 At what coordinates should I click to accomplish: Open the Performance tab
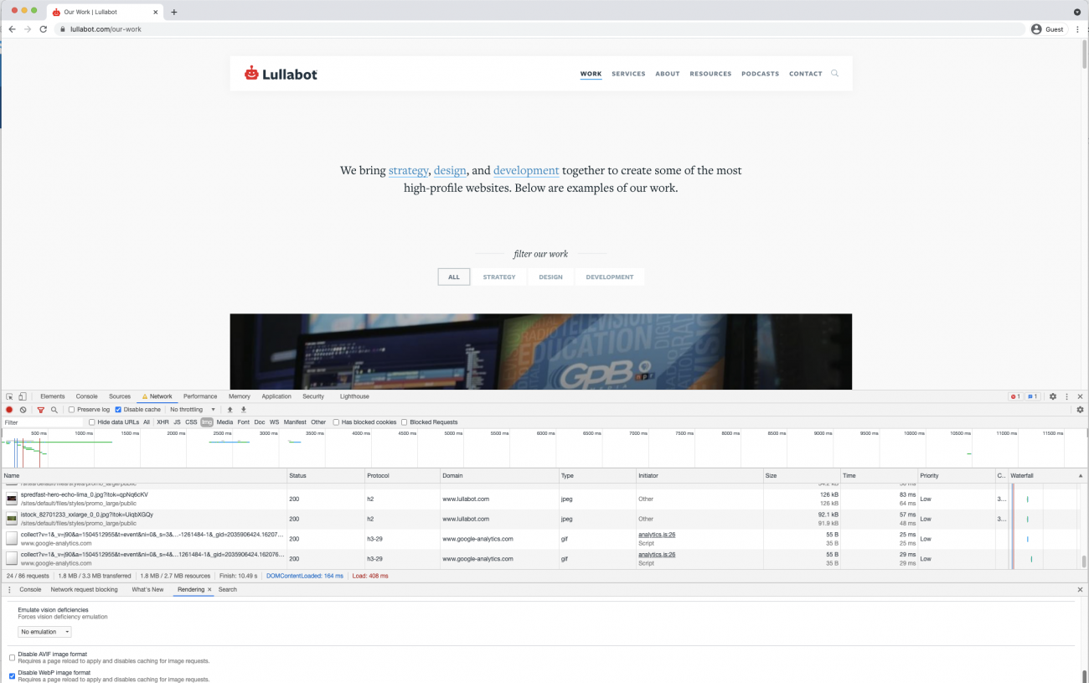(x=200, y=396)
